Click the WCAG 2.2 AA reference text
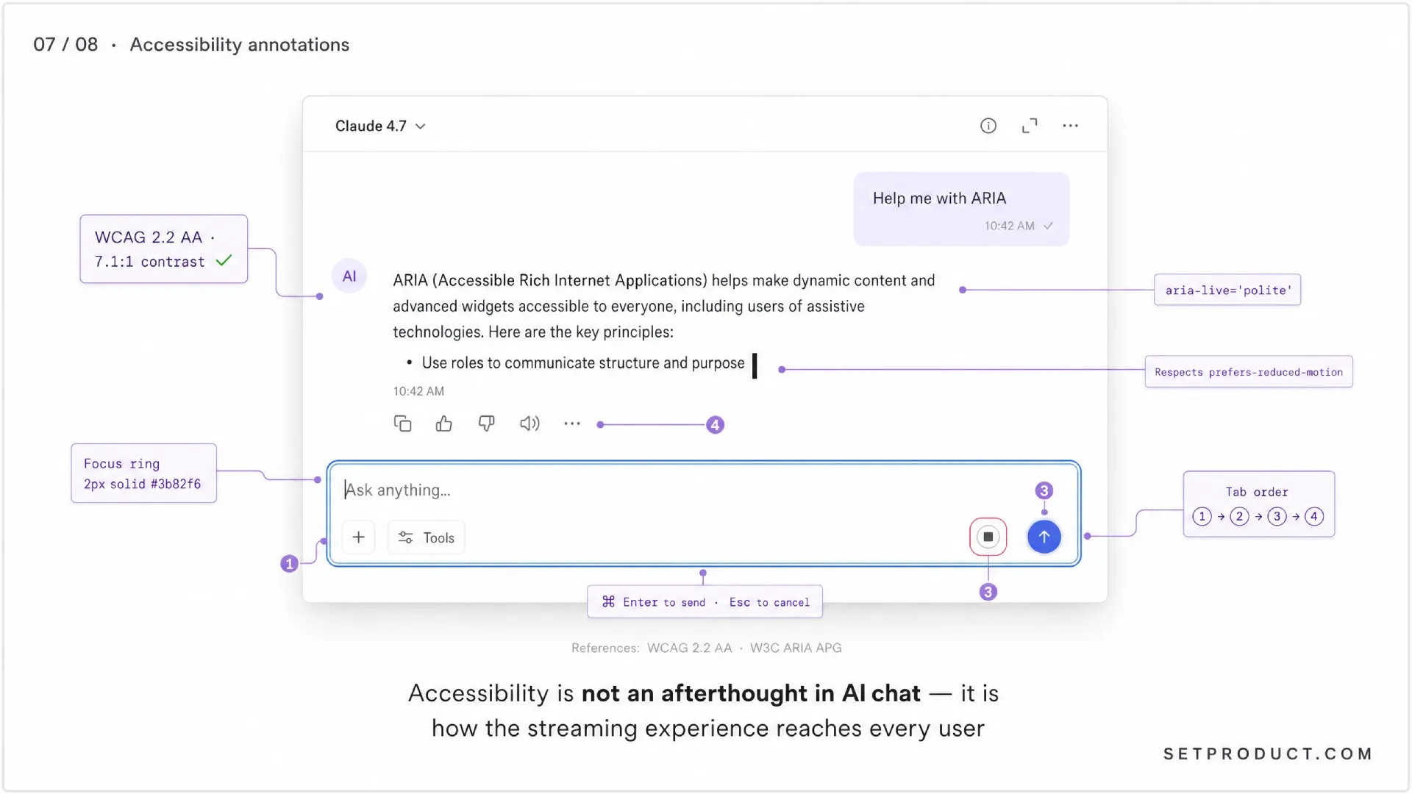The image size is (1412, 794). point(690,648)
